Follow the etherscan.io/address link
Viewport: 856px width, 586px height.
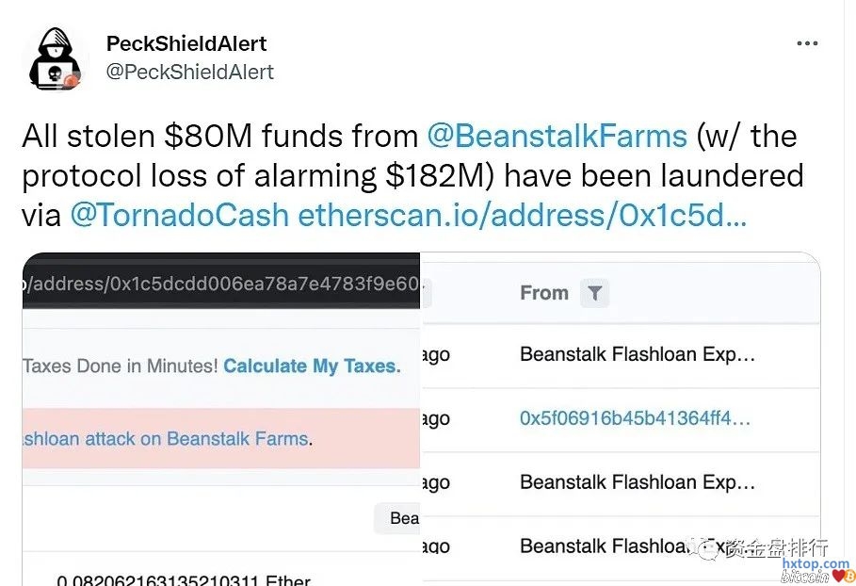pos(522,216)
